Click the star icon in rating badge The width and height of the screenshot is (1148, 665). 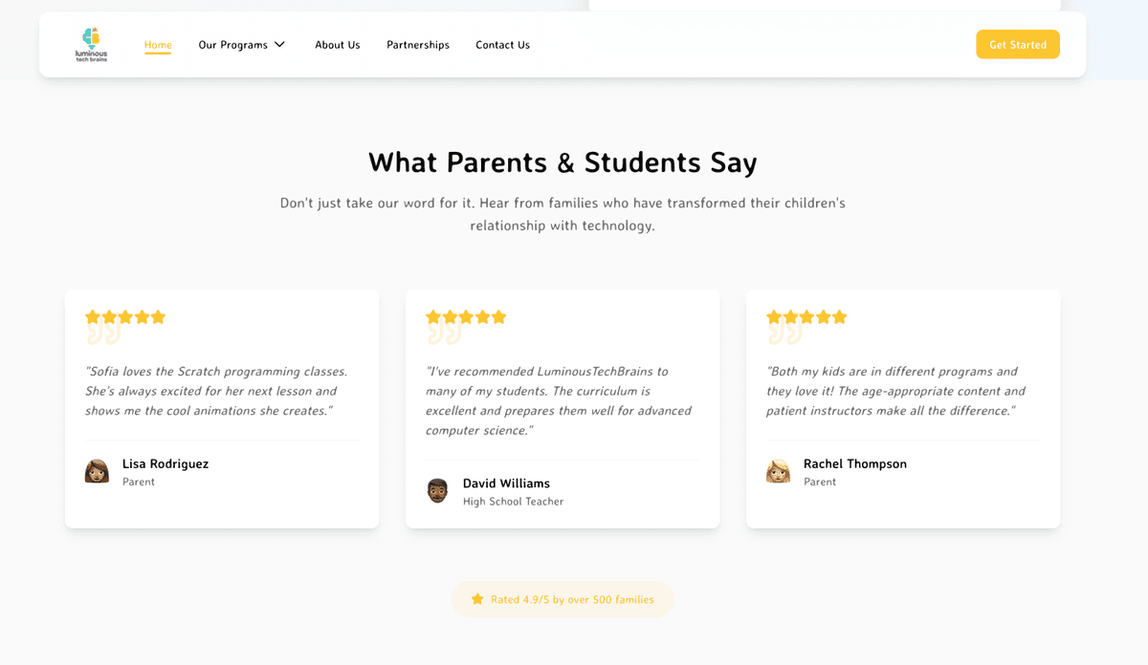[477, 599]
